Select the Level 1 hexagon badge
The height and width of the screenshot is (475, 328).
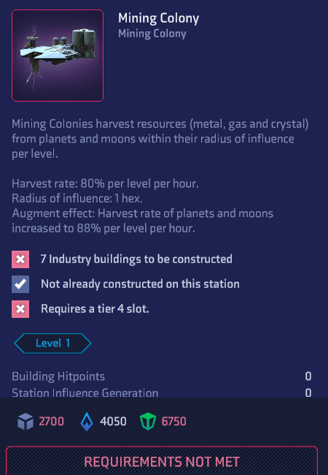pos(52,343)
